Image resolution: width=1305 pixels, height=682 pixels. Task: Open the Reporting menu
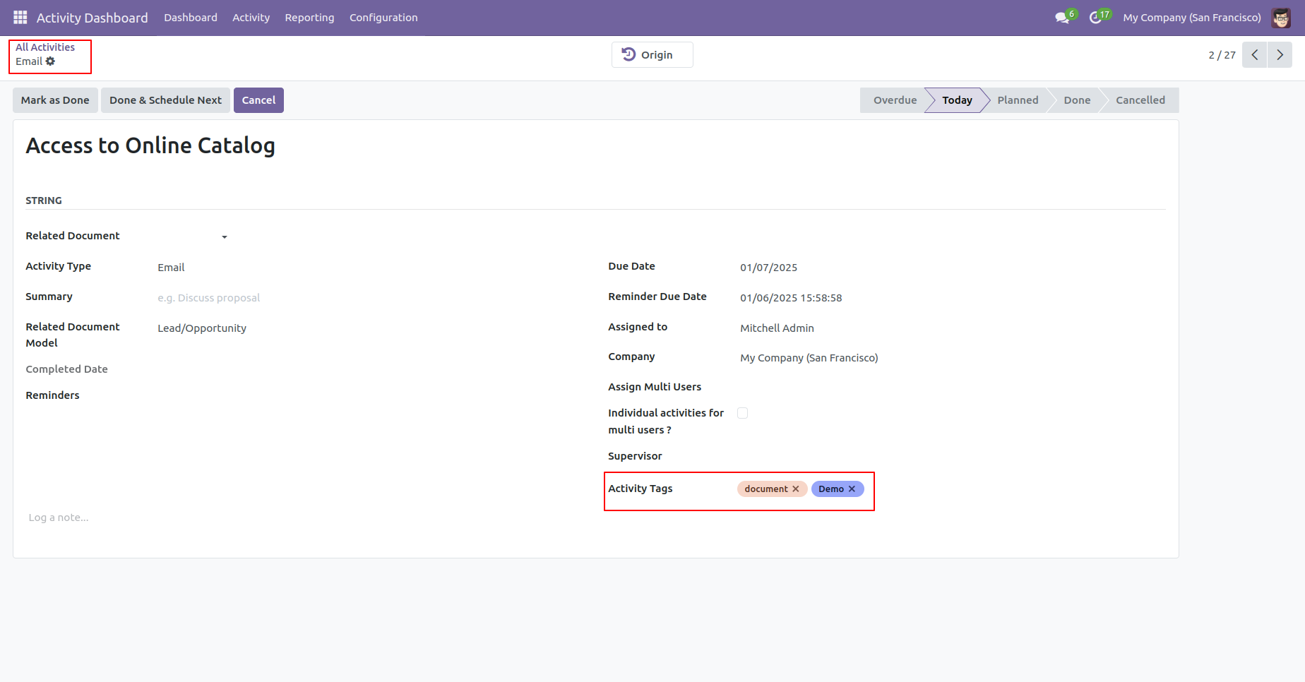309,18
